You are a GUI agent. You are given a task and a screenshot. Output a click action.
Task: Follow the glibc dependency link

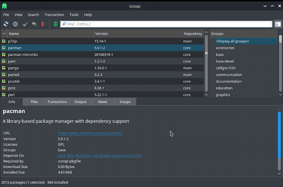71,156
